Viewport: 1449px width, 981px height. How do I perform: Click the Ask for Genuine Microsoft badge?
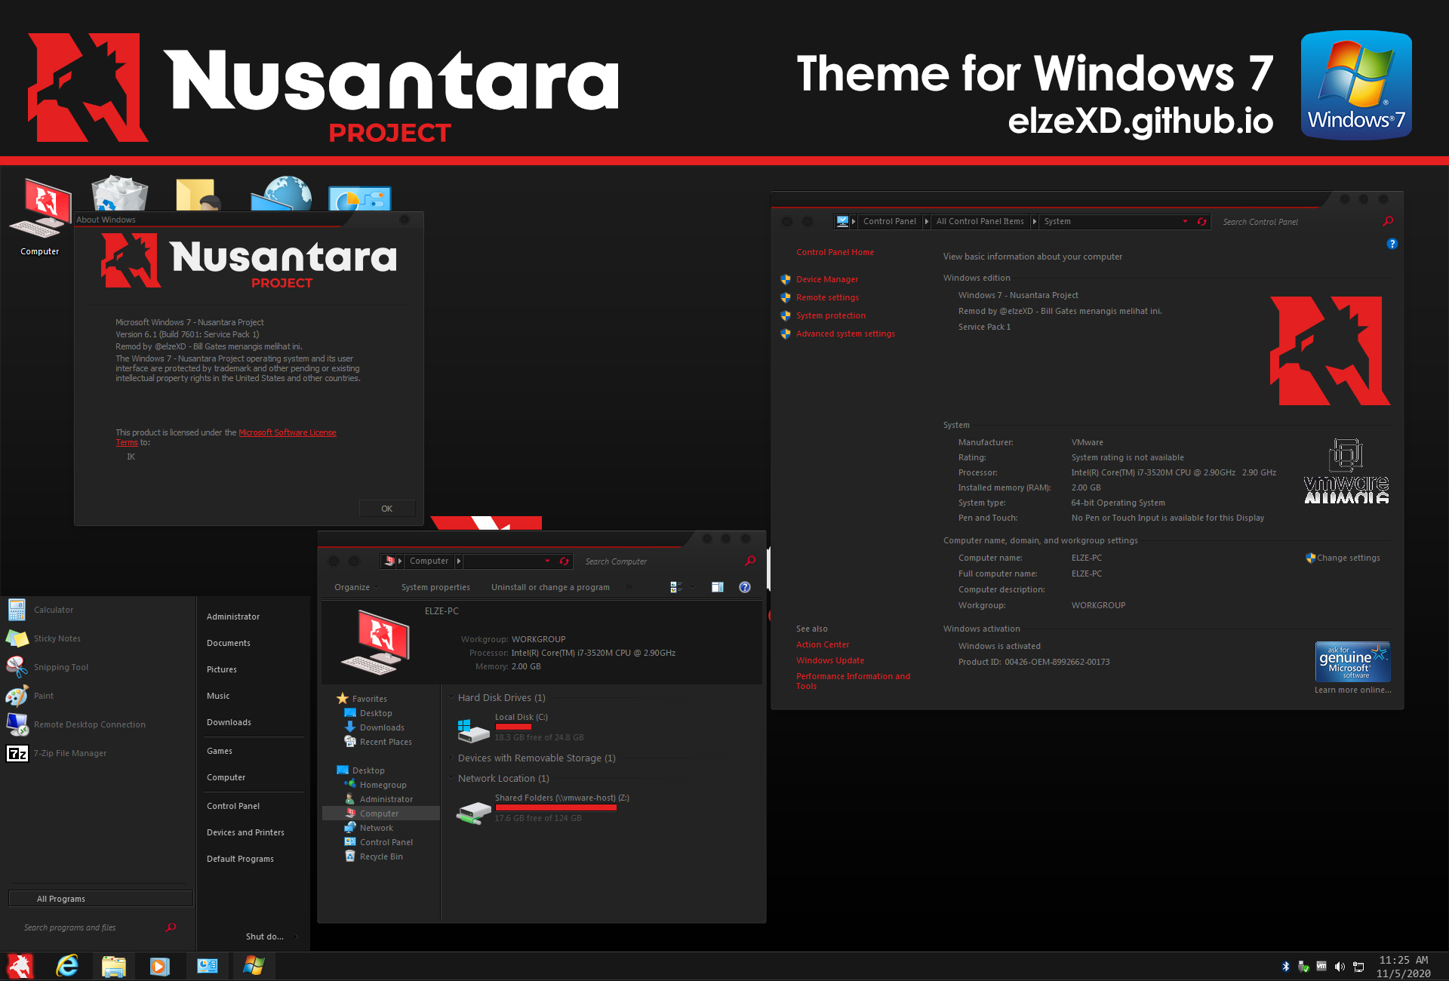[x=1352, y=662]
